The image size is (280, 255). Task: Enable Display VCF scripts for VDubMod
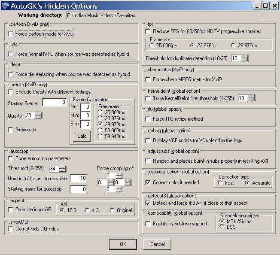(148, 140)
